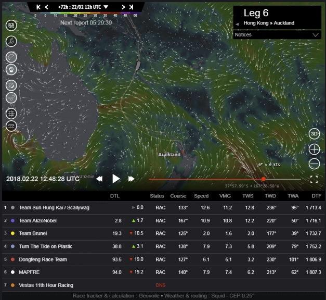326x300 pixels.
Task: Click Dongfeng's TWA value 101°
Action: pyautogui.click(x=294, y=259)
